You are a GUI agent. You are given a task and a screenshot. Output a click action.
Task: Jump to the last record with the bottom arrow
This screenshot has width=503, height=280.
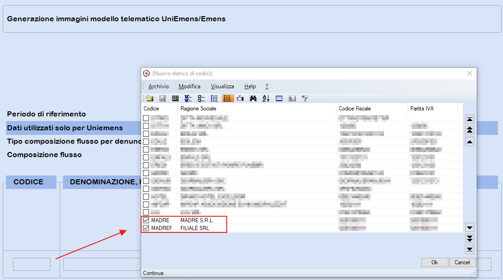pos(470,249)
